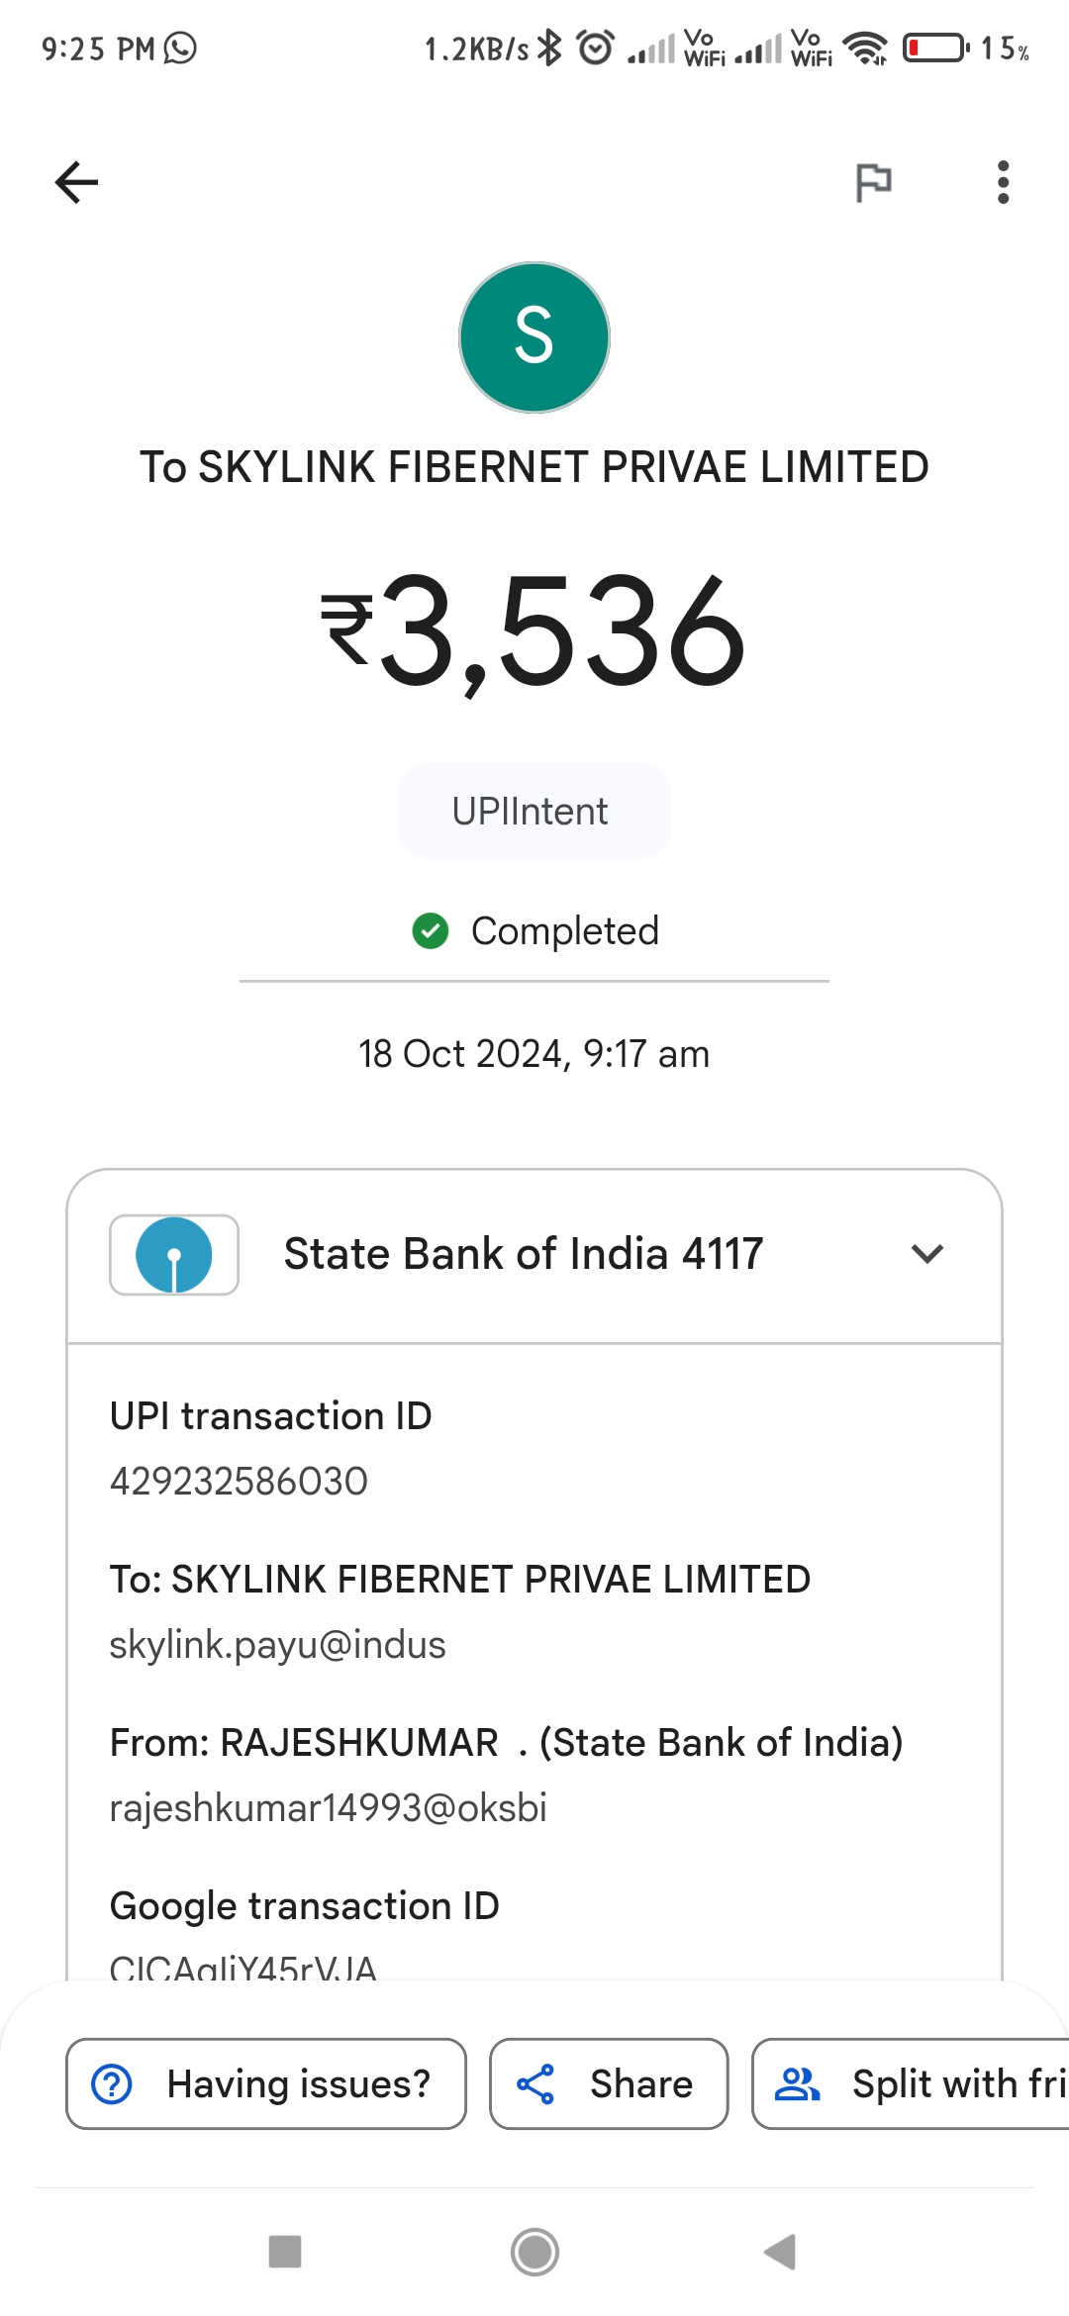Tap the back arrow icon

pyautogui.click(x=76, y=182)
